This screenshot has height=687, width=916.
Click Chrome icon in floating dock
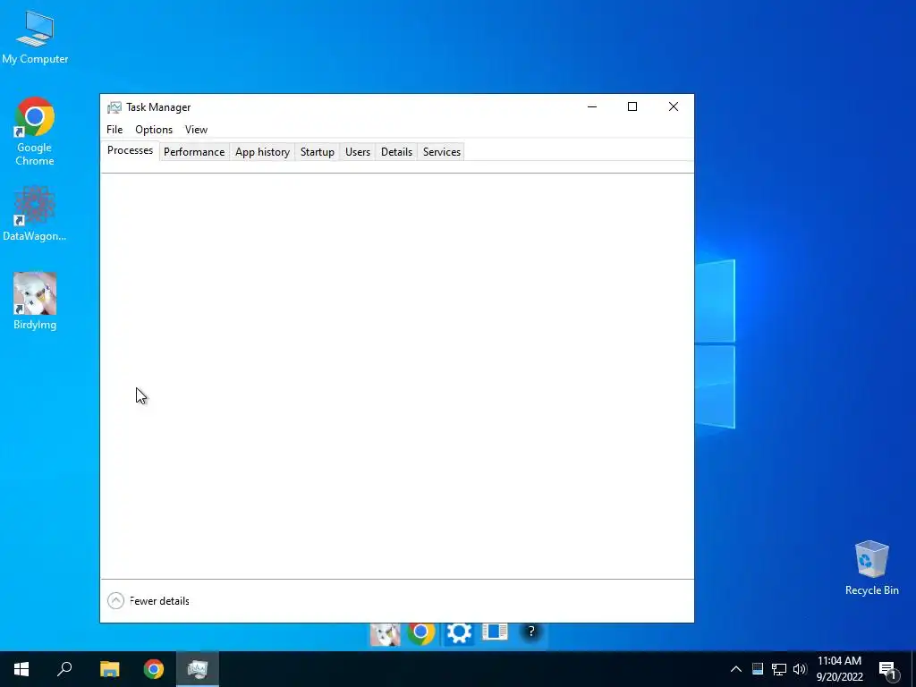(x=420, y=632)
